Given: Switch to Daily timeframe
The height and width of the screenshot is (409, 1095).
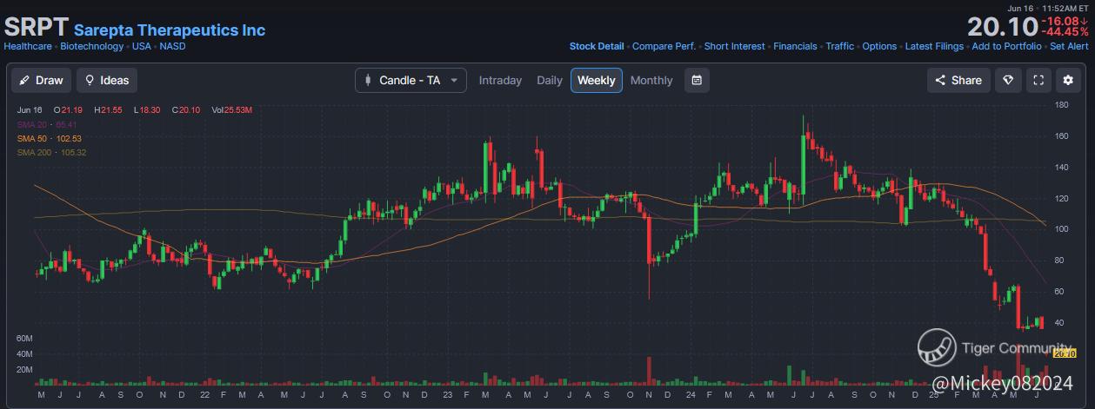Looking at the screenshot, I should pyautogui.click(x=550, y=80).
